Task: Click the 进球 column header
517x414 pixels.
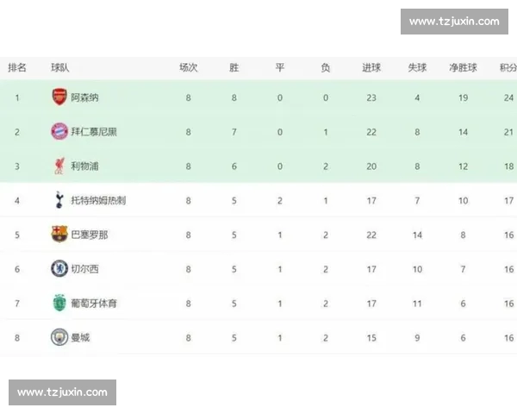Action: [x=371, y=67]
